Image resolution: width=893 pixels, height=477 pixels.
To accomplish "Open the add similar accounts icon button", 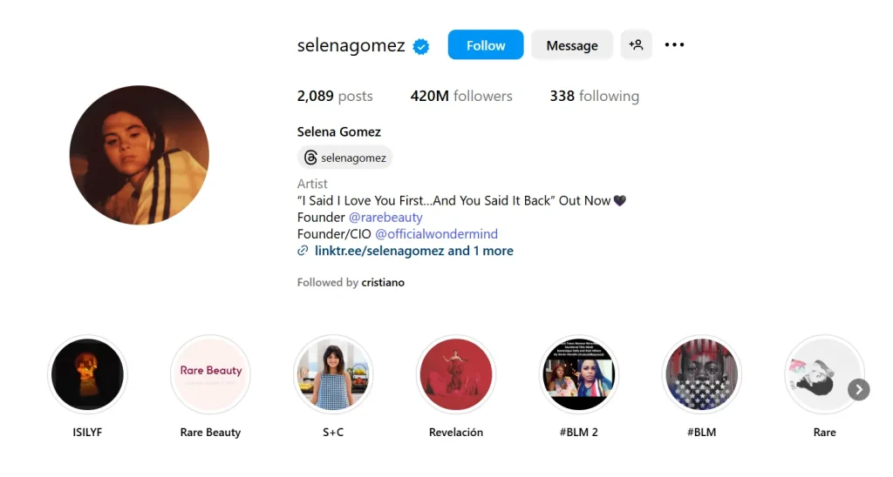I will tap(636, 45).
